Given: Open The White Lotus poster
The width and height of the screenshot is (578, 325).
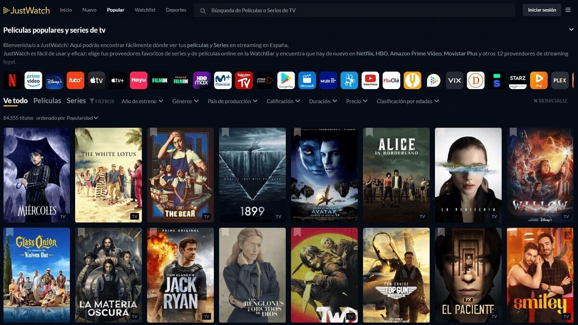Looking at the screenshot, I should tap(108, 175).
